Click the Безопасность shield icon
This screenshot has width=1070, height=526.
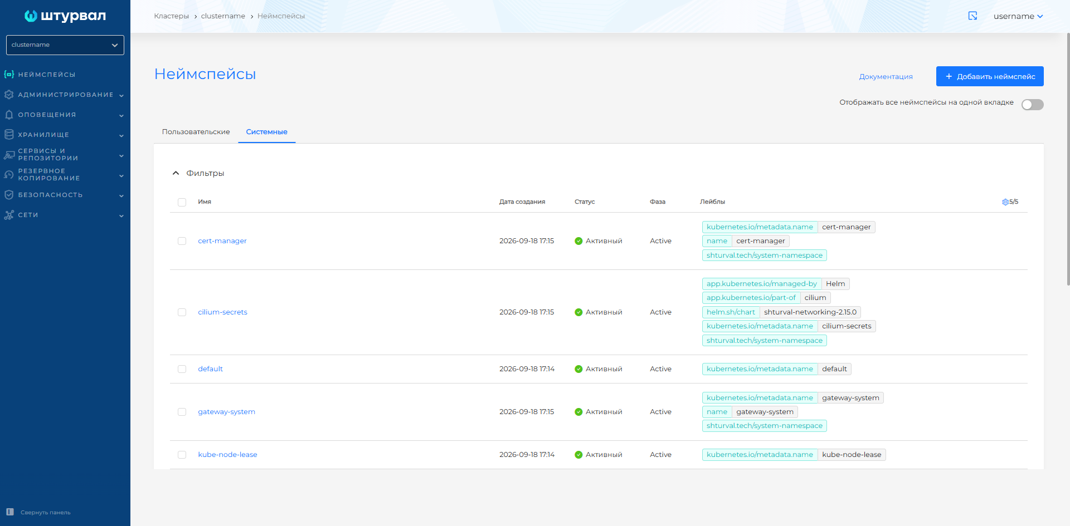pyautogui.click(x=9, y=195)
